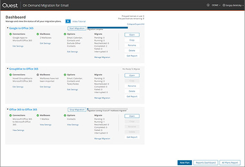Open Sergey Beletsky user menu
Viewport: 245px width, 167px height.
(x=233, y=5)
